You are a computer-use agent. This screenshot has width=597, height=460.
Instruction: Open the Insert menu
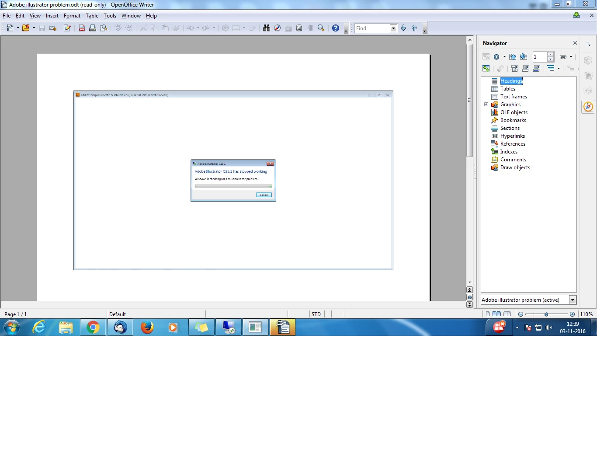52,16
